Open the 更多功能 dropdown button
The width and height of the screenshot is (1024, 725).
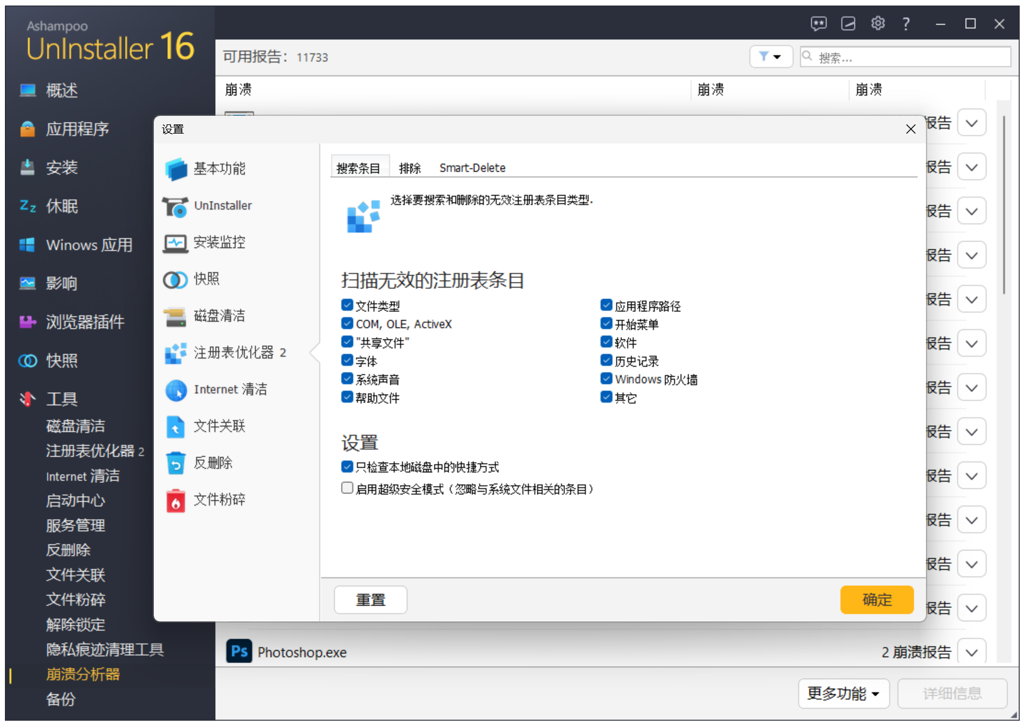843,693
